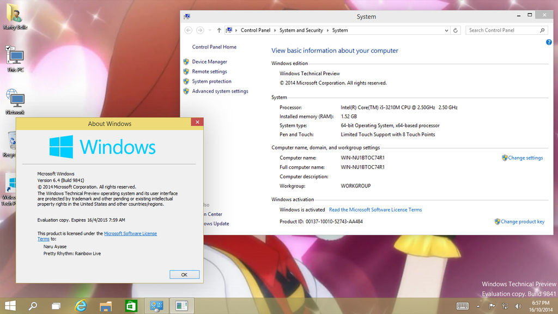Click Change product key
558x314 pixels.
coord(523,221)
